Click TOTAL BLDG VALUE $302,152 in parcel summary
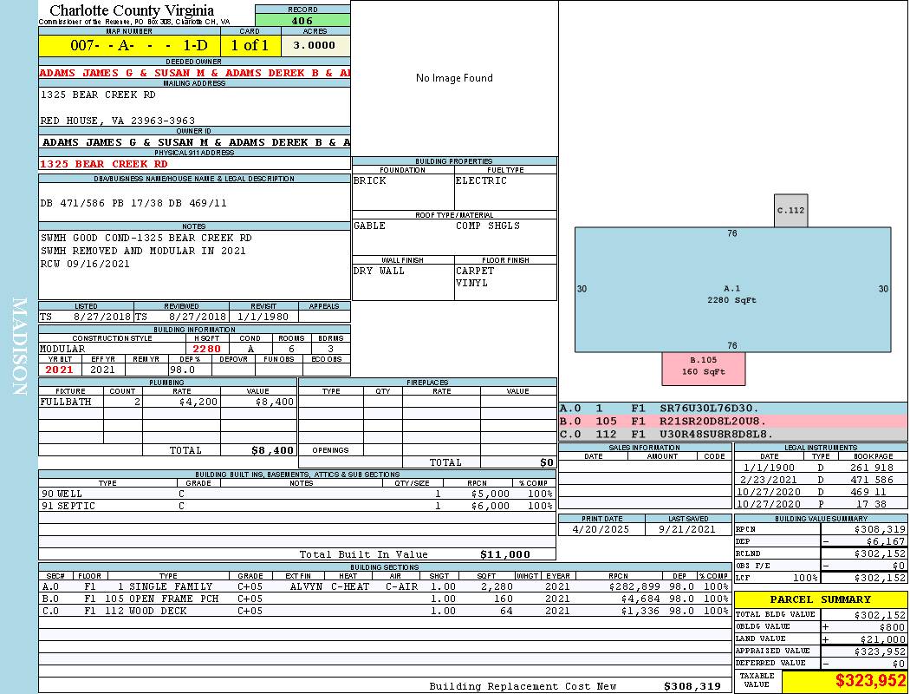The image size is (910, 694). pyautogui.click(x=880, y=615)
